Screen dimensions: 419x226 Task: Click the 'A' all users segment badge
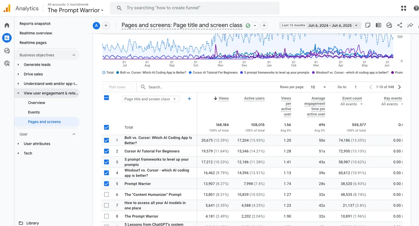click(x=96, y=25)
